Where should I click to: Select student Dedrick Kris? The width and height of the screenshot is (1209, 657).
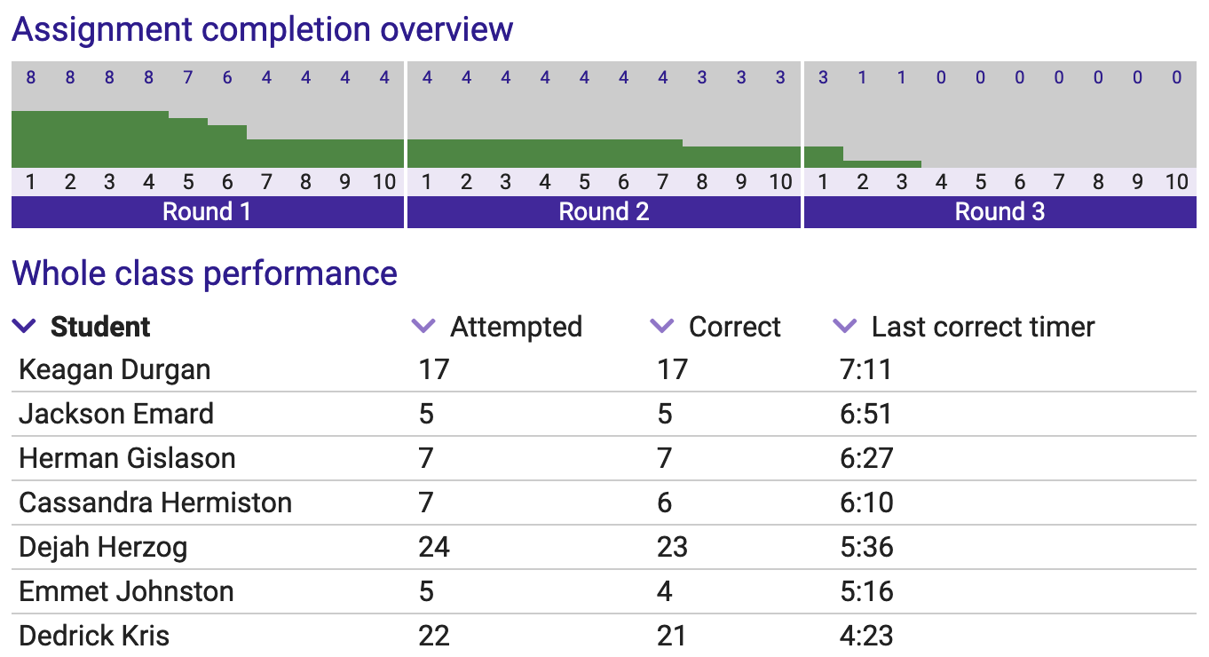[95, 636]
